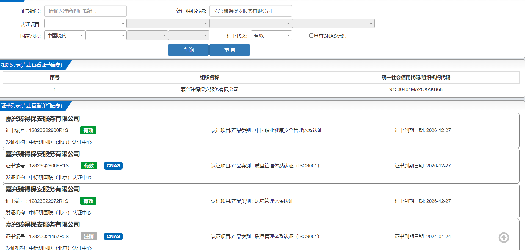This screenshot has height=250, width=525.
Task: Click expiry date 2024-01-24
Action: tap(438, 237)
